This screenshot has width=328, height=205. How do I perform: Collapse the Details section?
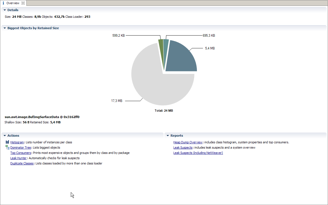coord(5,10)
